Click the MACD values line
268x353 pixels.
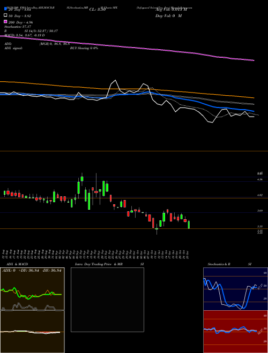pyautogui.click(x=24, y=35)
